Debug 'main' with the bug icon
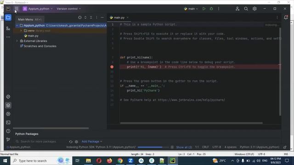The width and height of the screenshot is (294, 165). click(211, 9)
